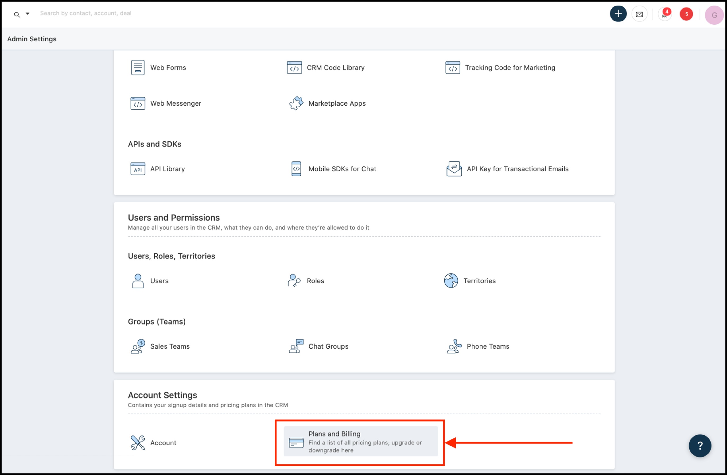Click the Account Settings heading
This screenshot has height=475, width=727.
(162, 395)
